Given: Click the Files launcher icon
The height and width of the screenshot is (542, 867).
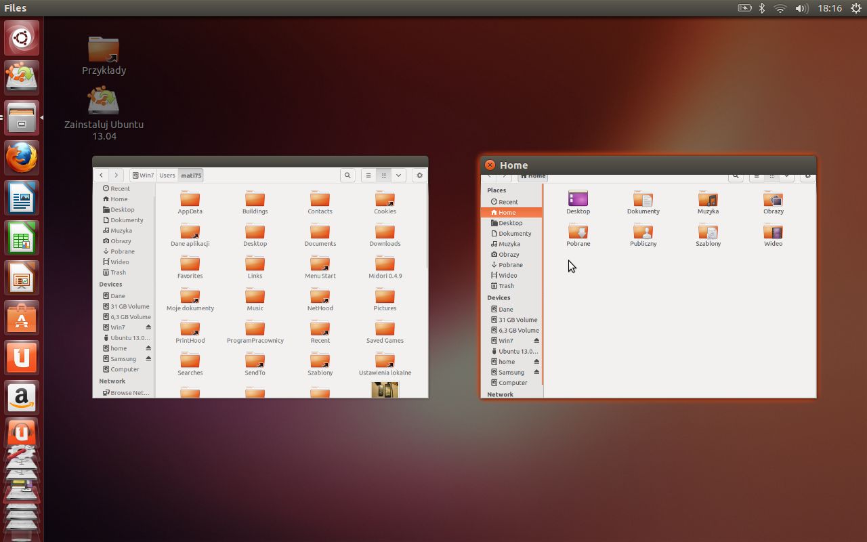Looking at the screenshot, I should (x=22, y=118).
